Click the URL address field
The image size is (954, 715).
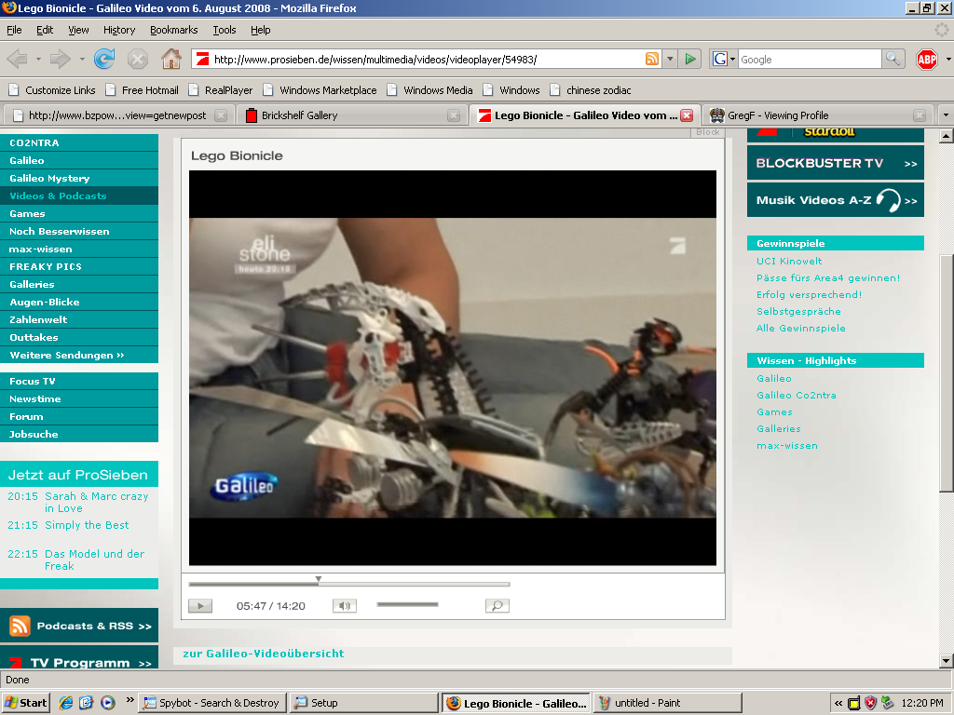tap(426, 59)
